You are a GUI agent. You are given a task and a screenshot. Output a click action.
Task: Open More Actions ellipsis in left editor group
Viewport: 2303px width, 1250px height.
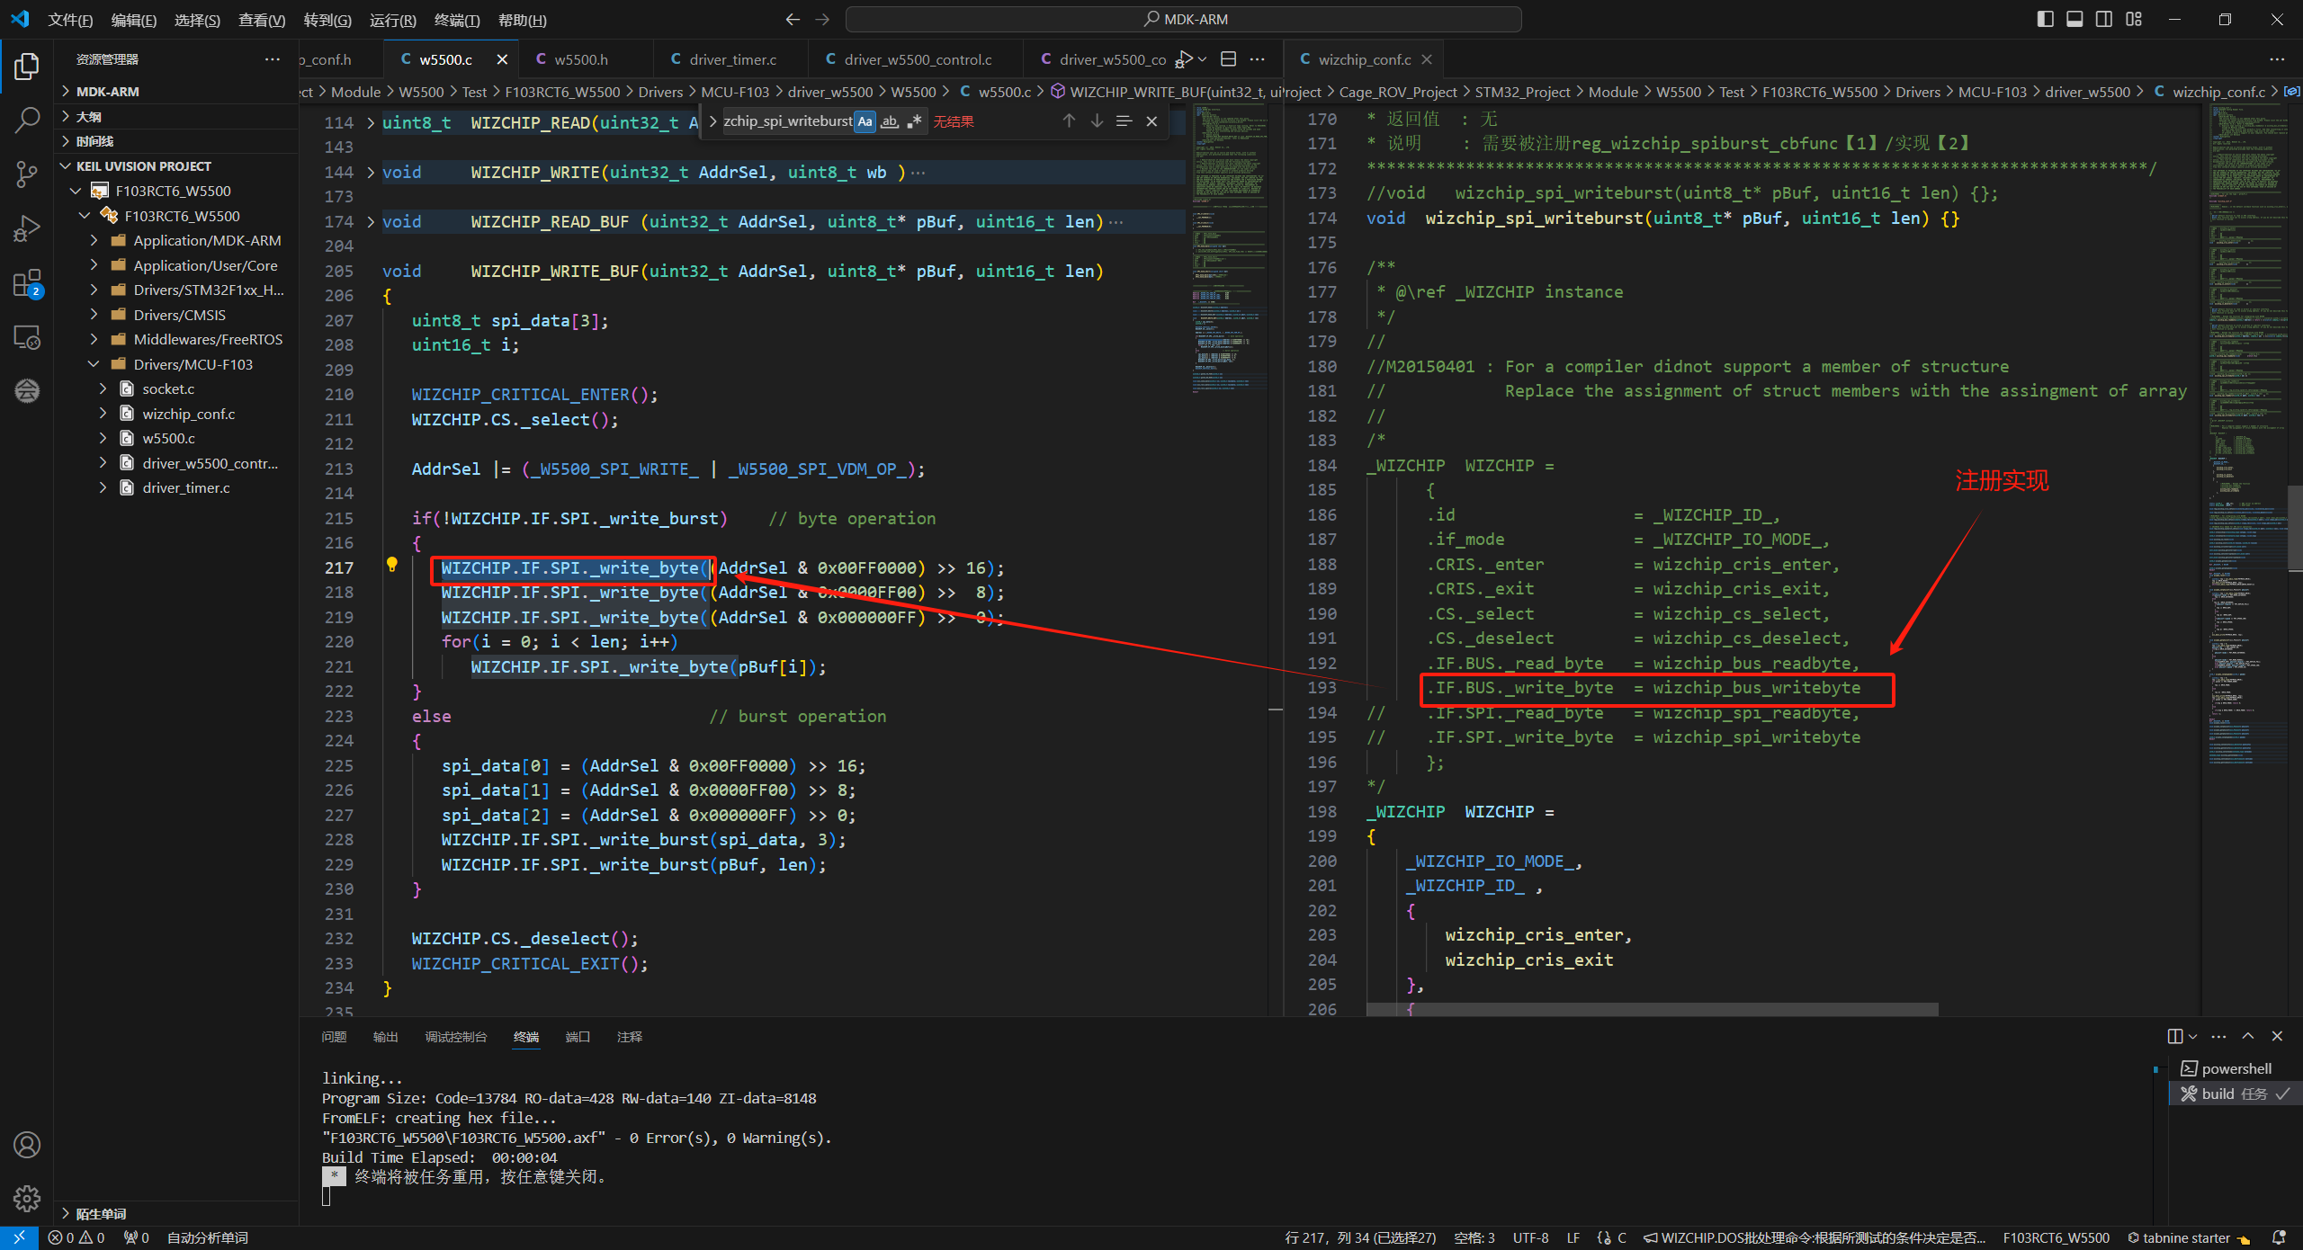tap(1258, 59)
